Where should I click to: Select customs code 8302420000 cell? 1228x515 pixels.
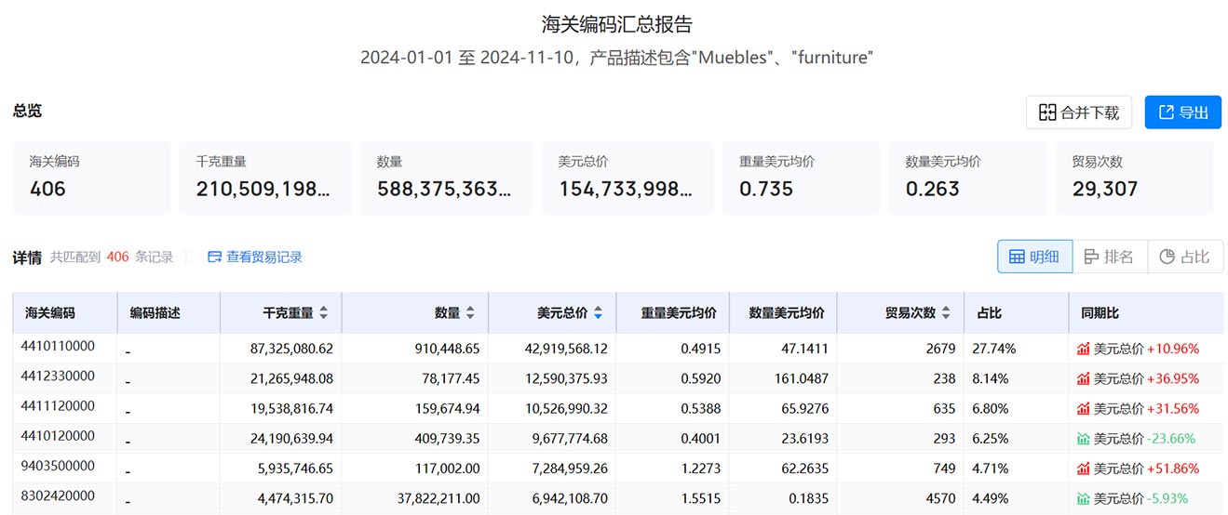pyautogui.click(x=60, y=495)
